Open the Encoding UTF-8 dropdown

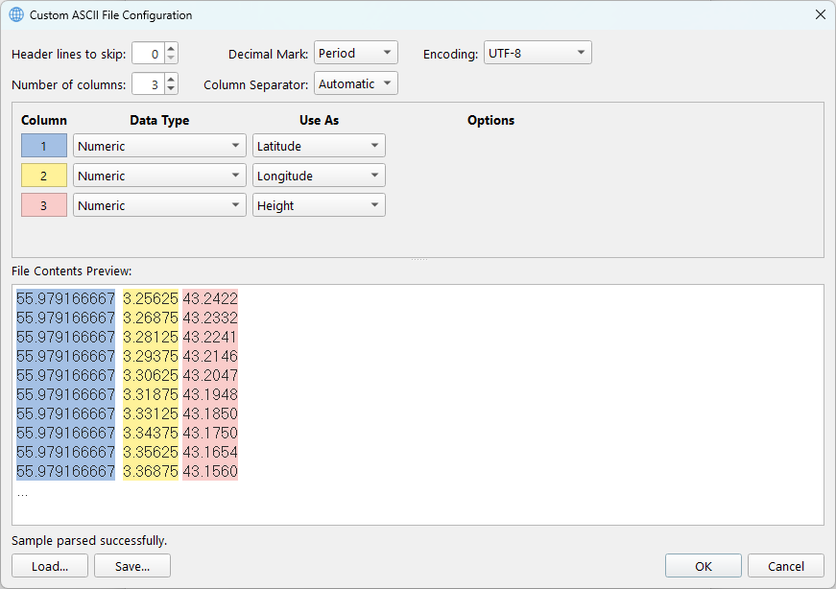pyautogui.click(x=537, y=53)
